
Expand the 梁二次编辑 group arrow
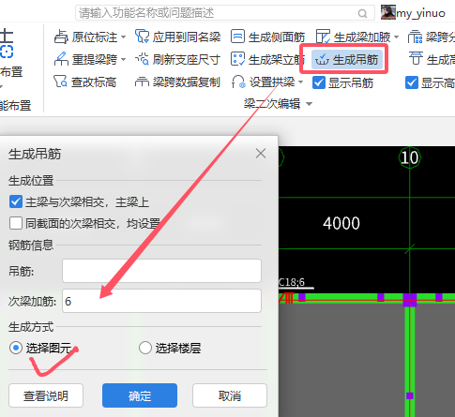(309, 104)
